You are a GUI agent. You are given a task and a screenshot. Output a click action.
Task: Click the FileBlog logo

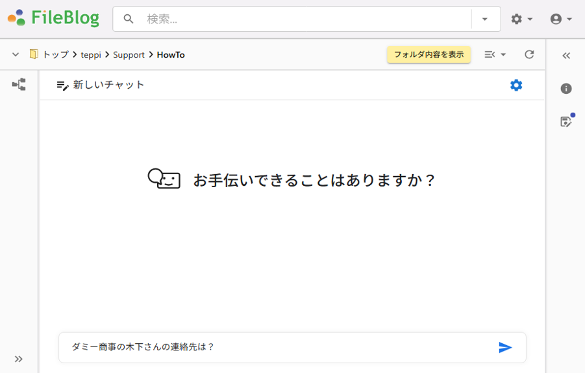(x=54, y=18)
